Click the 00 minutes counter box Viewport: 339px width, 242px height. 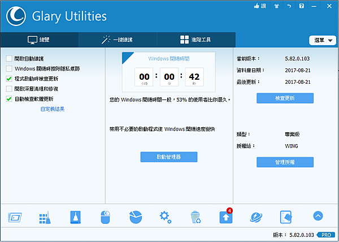(169, 77)
